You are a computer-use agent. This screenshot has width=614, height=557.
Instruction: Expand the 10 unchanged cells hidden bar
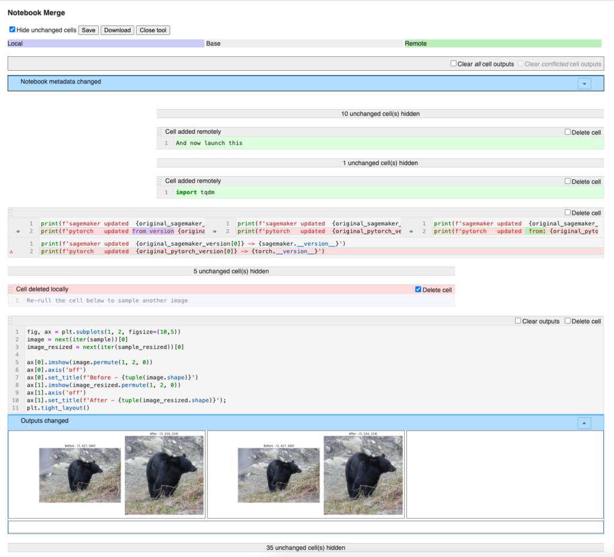point(380,113)
